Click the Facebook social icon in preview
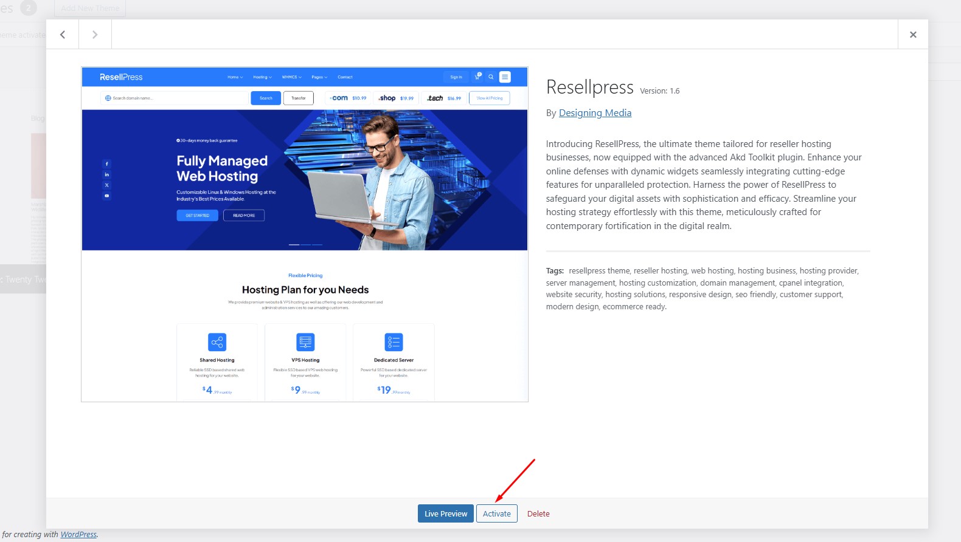 tap(107, 164)
